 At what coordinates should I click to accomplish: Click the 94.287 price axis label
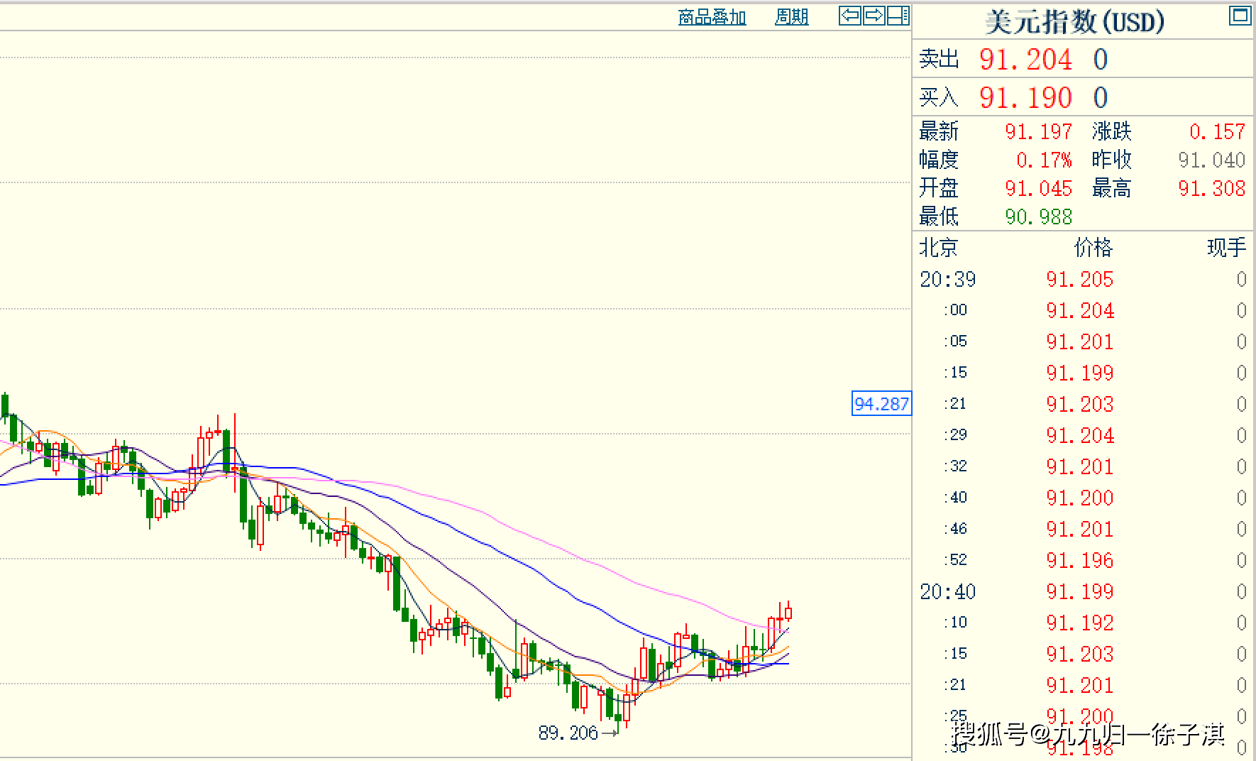click(x=881, y=404)
